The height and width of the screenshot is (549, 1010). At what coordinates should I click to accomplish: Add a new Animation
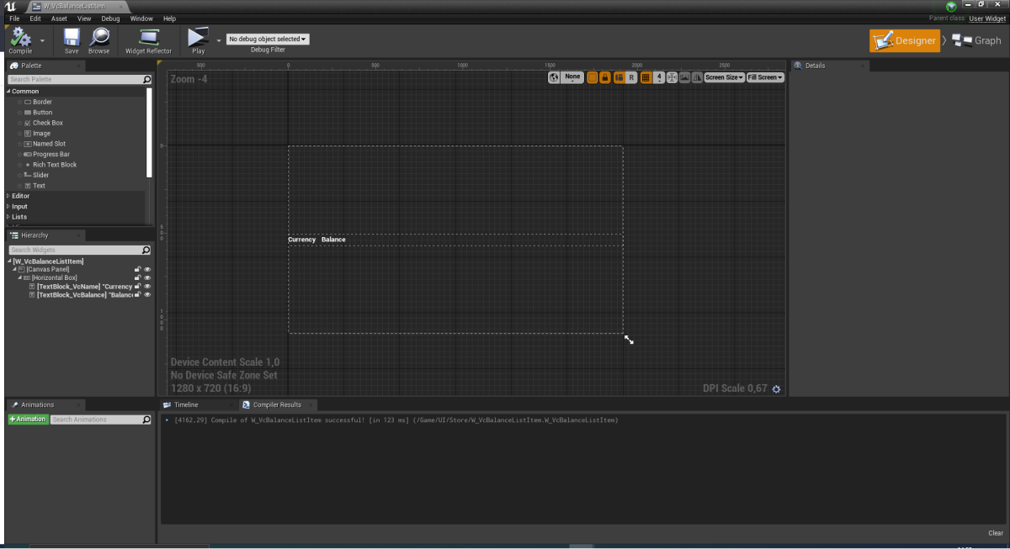[x=28, y=420]
